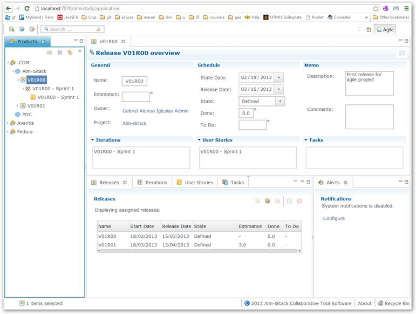416x314 pixels.
Task: Open the Products panel view menu triangle
Action: click(80, 51)
